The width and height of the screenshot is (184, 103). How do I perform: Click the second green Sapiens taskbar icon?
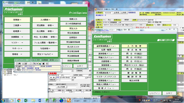(54, 100)
